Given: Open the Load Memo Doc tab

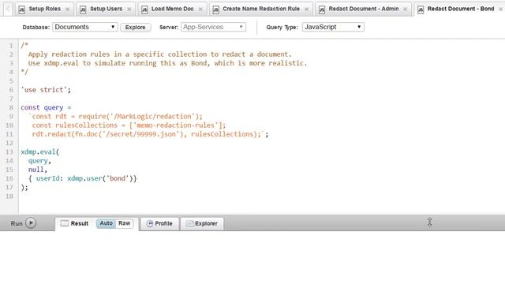Looking at the screenshot, I should (172, 9).
